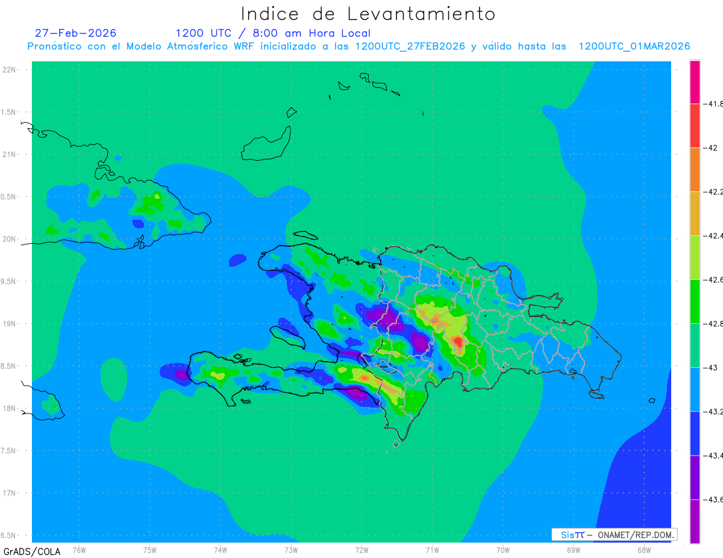Click the colorbar value "-42"
Screen dimensions: 723x558
[712, 148]
